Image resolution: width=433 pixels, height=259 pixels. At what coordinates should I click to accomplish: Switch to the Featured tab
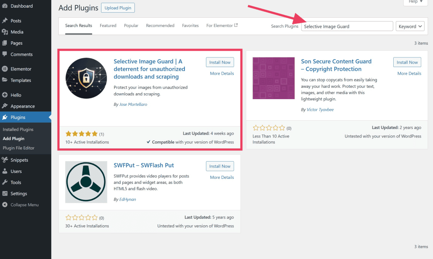tap(108, 26)
